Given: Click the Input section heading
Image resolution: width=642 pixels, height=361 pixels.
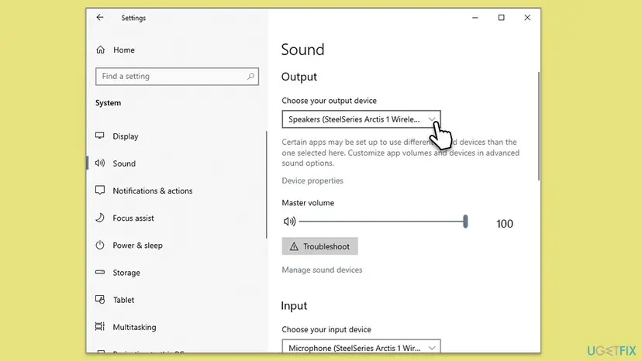Looking at the screenshot, I should pyautogui.click(x=294, y=306).
